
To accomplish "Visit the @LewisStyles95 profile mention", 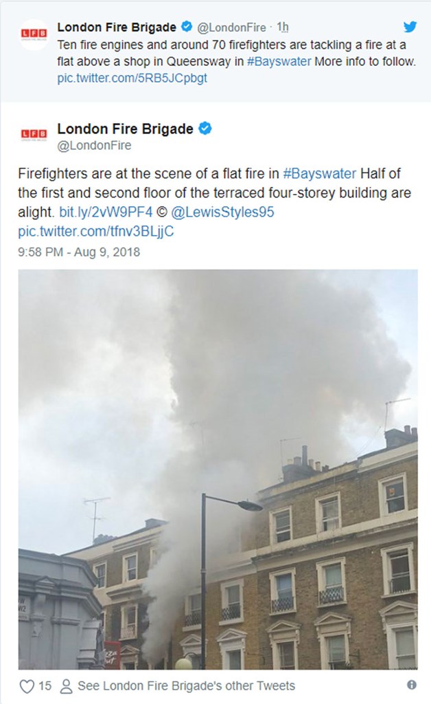I will click(222, 212).
